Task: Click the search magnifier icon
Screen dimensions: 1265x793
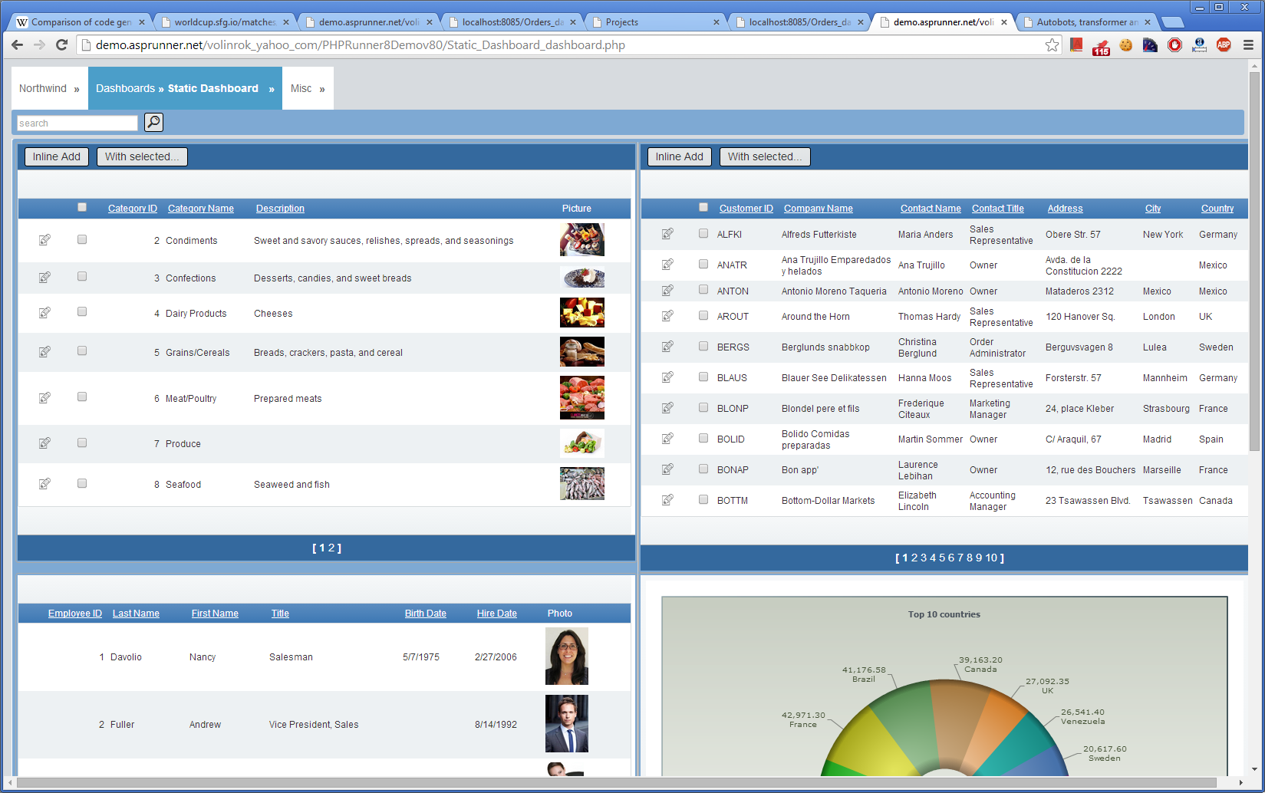Action: 153,122
